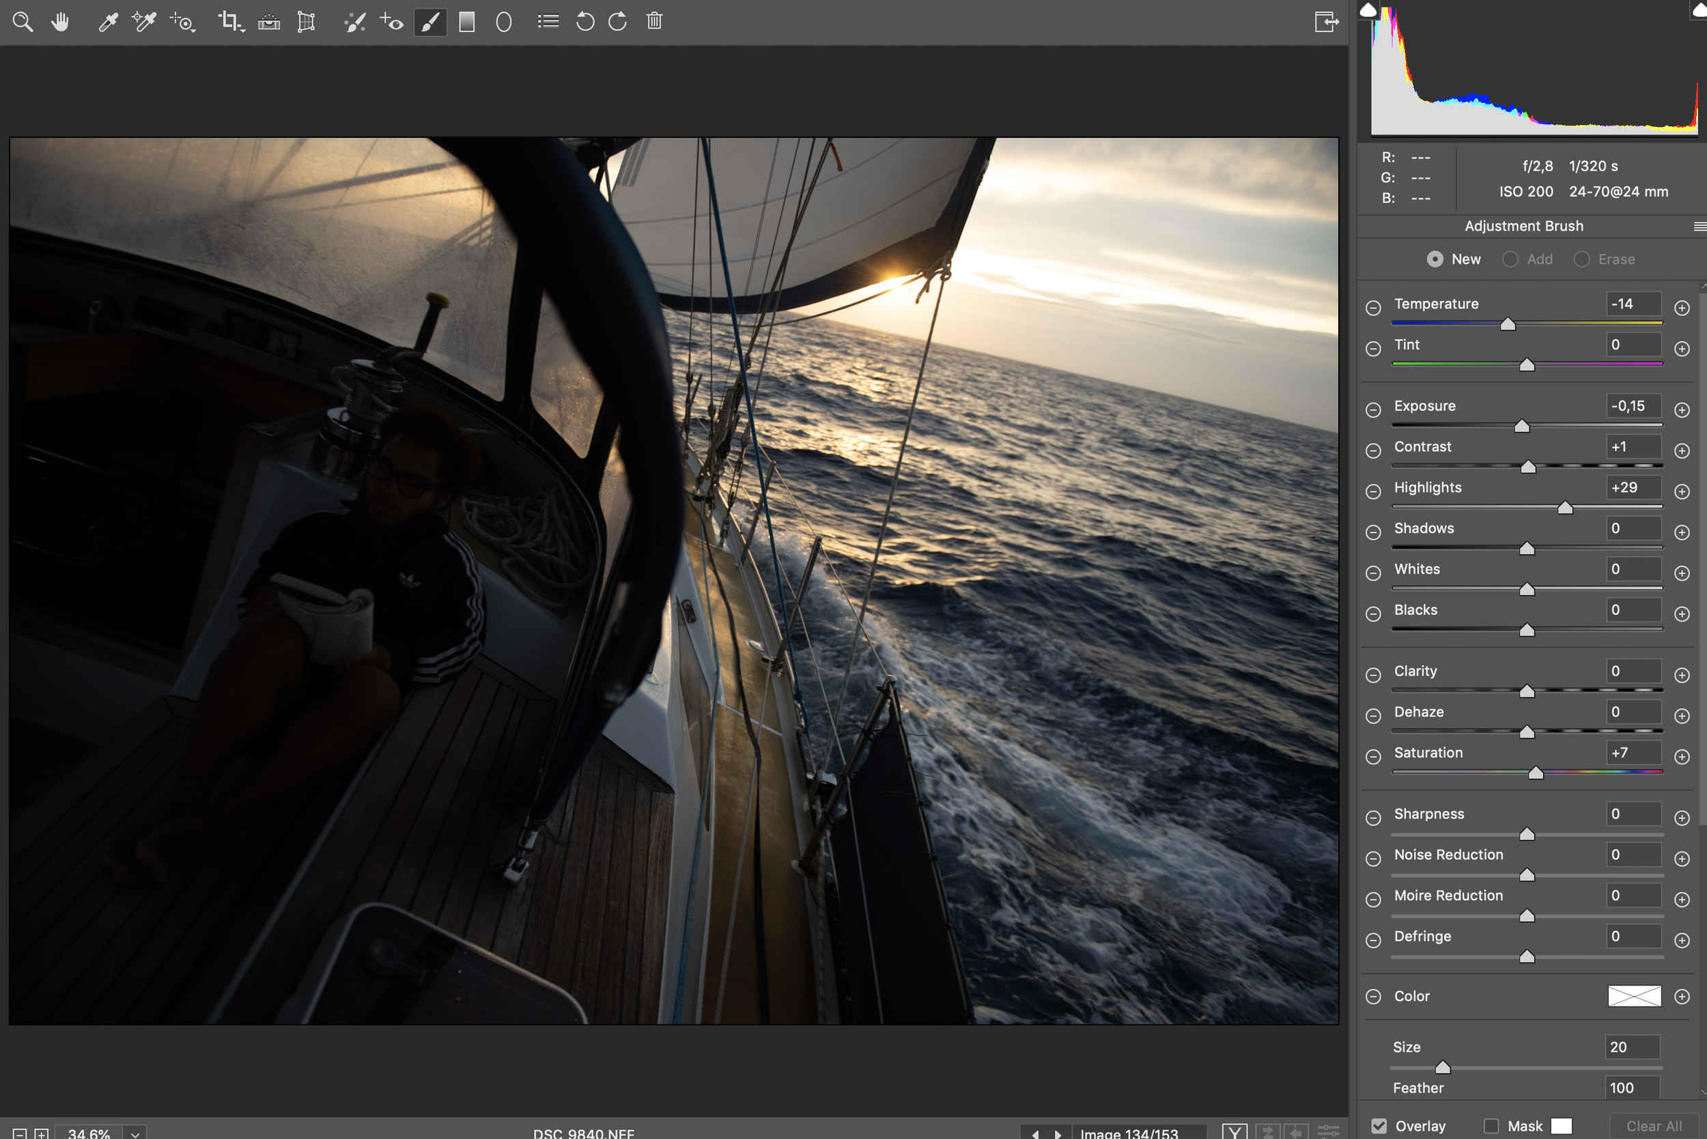The image size is (1707, 1139).
Task: Increase Temperature with the plus button
Action: coord(1682,308)
